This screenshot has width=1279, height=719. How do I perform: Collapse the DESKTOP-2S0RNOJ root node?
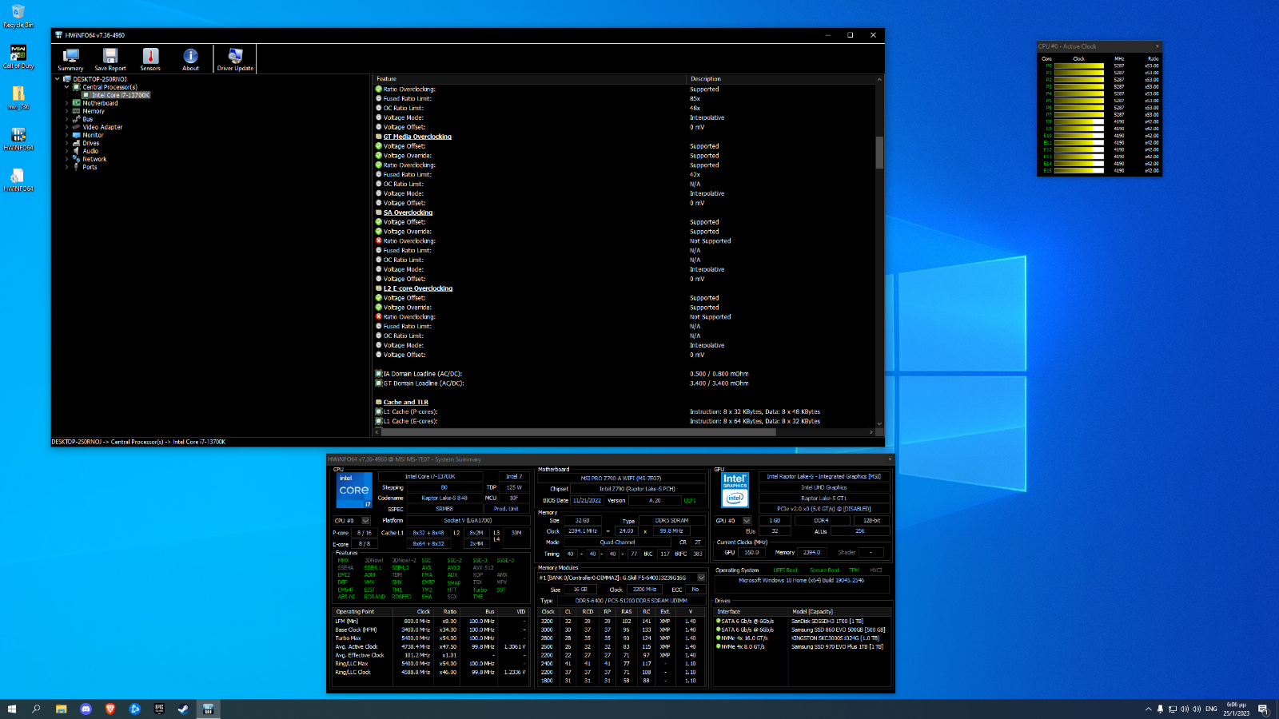58,79
